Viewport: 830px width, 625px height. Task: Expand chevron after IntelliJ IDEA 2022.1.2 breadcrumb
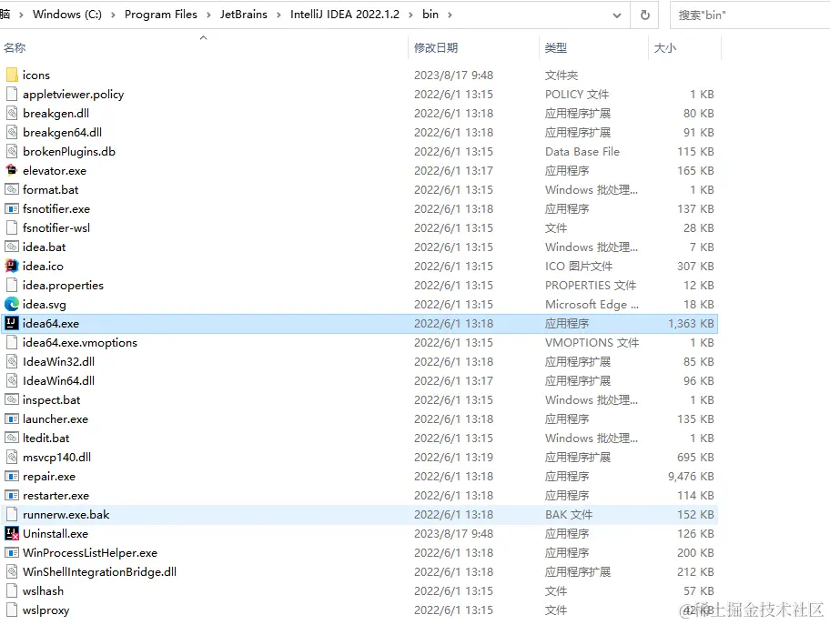coord(410,15)
